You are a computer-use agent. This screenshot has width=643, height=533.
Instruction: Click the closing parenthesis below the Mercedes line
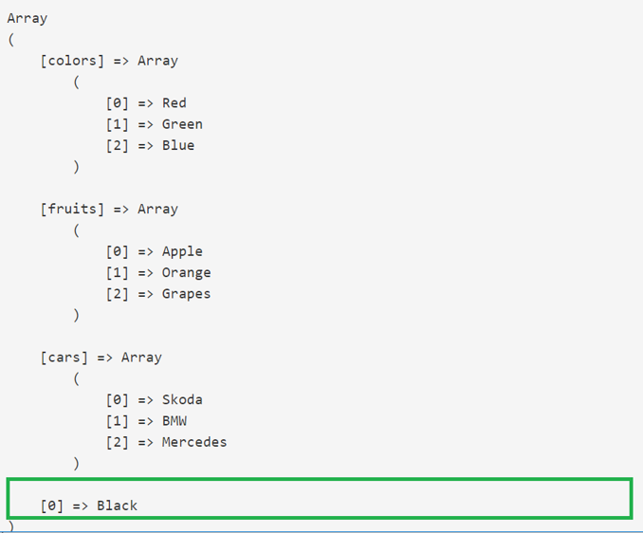point(76,464)
